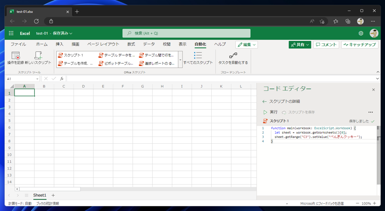Collapse the ribbon with chevron

[378, 72]
